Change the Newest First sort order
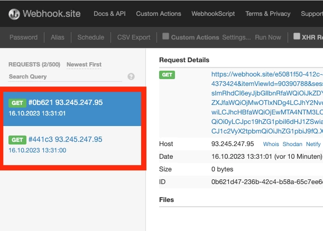This screenshot has width=323, height=231. click(x=84, y=64)
